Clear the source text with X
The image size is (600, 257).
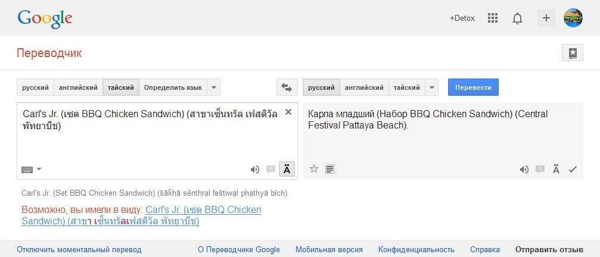coord(288,112)
